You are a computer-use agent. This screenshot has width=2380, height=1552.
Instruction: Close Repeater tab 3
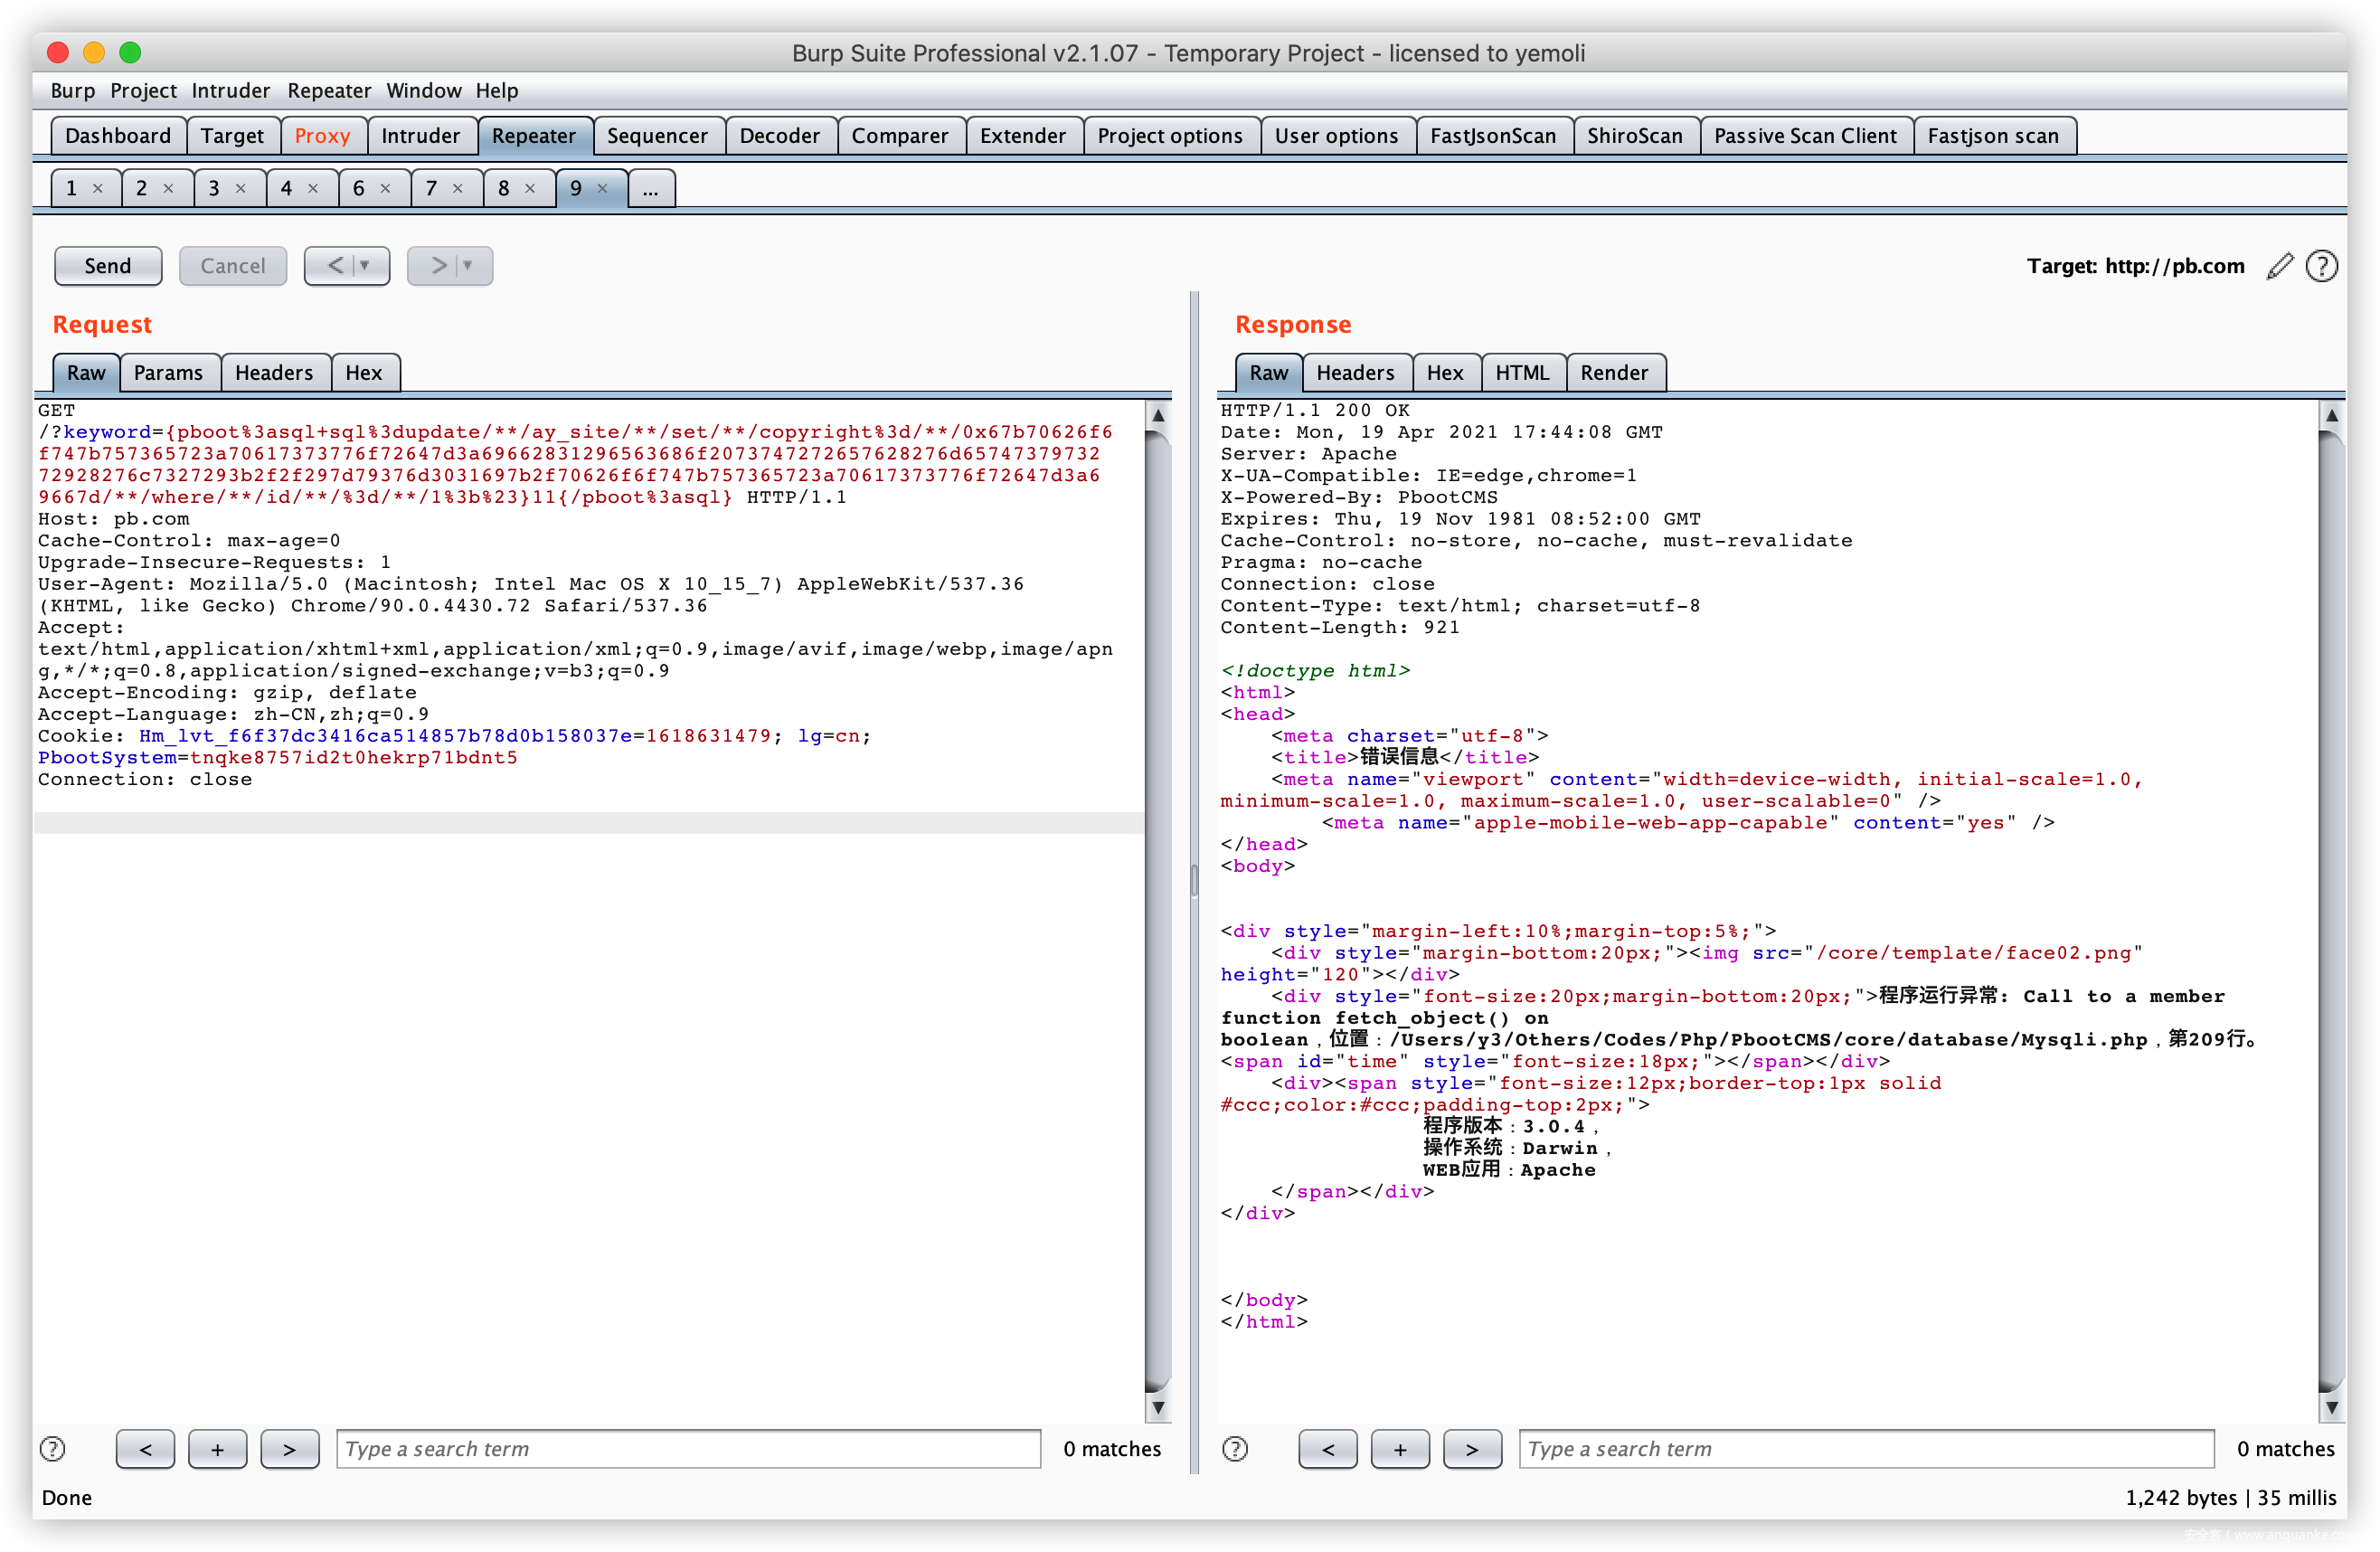click(x=241, y=188)
